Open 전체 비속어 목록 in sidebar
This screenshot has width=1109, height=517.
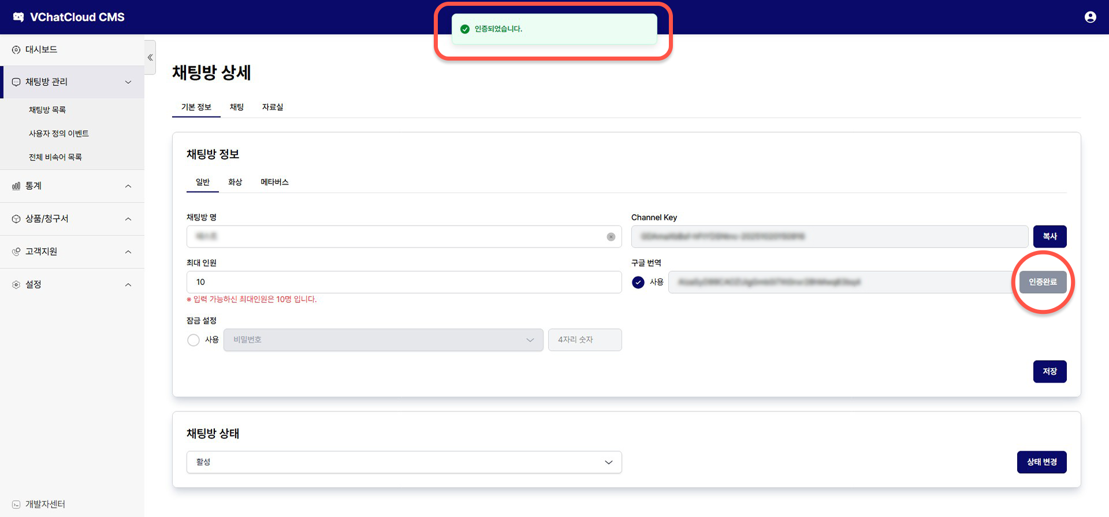[x=55, y=157]
